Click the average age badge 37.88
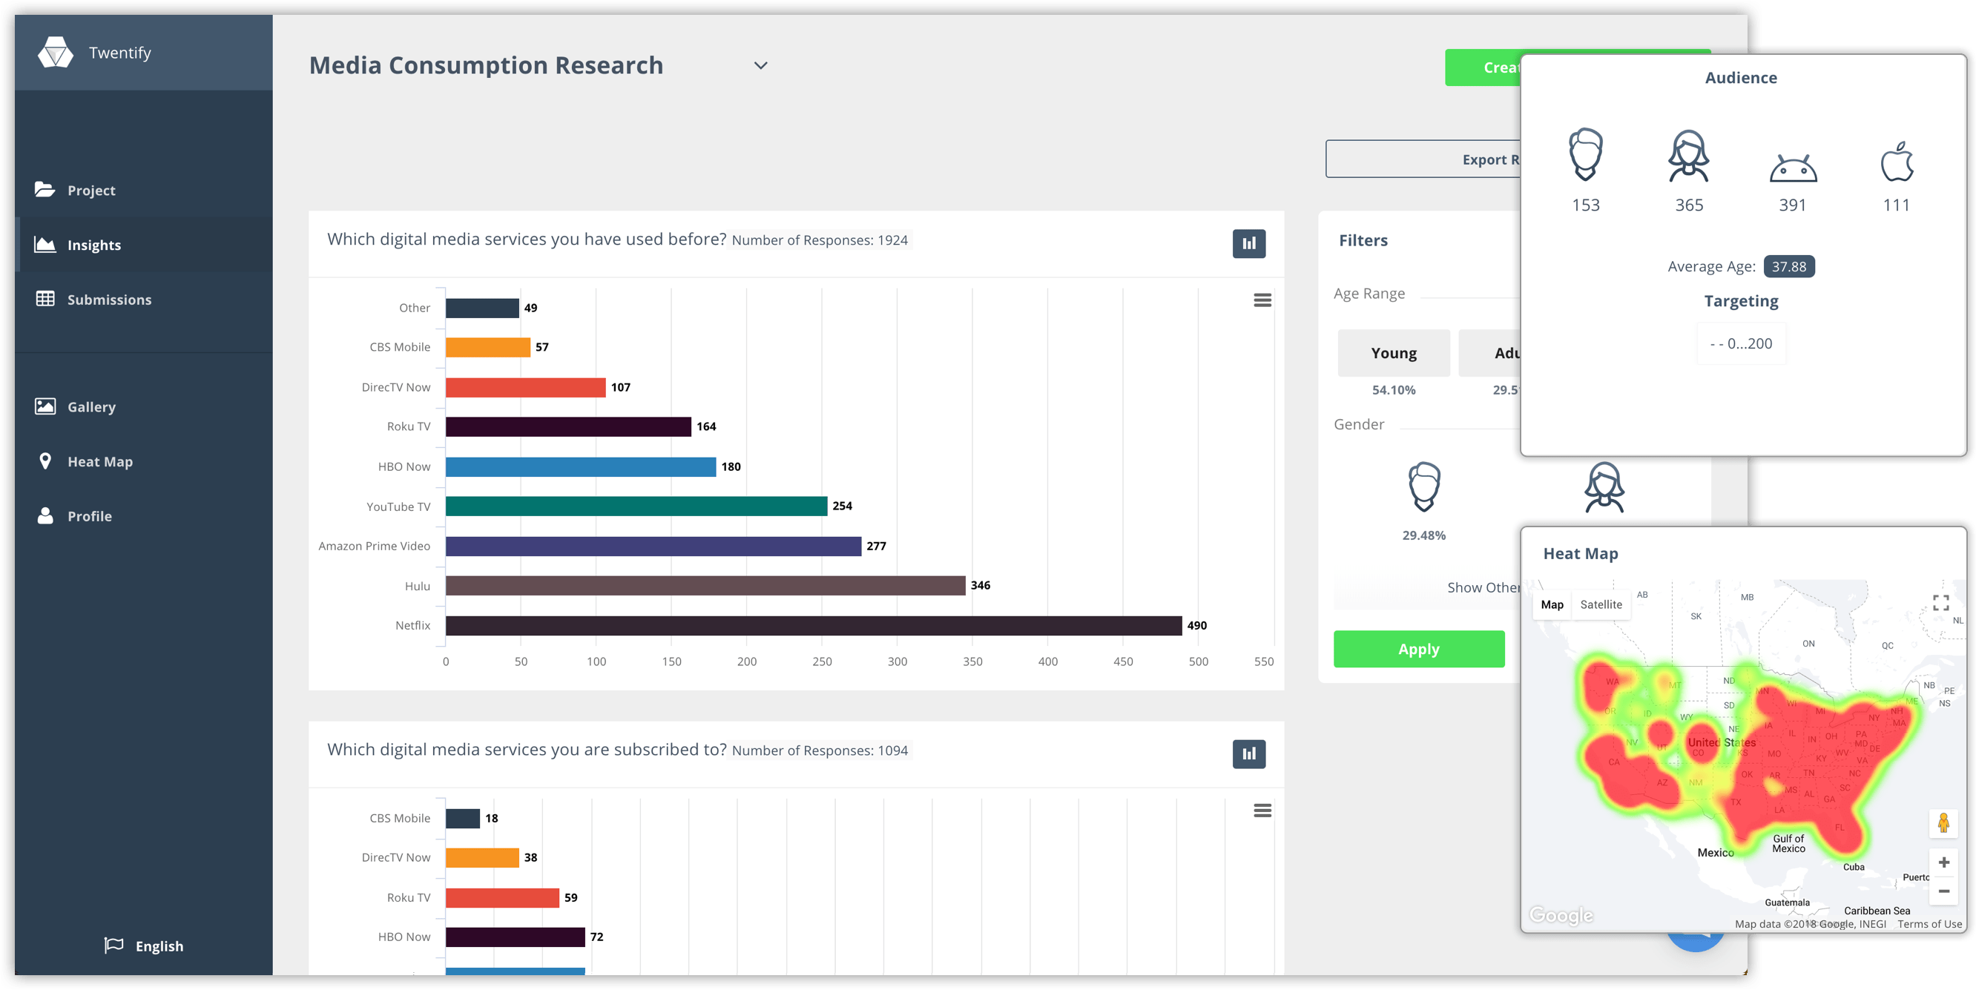Image resolution: width=1976 pixels, height=990 pixels. click(x=1789, y=266)
